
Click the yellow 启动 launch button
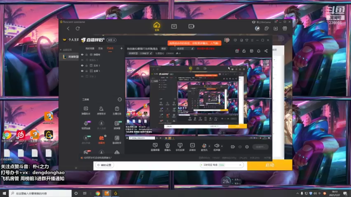(x=269, y=165)
